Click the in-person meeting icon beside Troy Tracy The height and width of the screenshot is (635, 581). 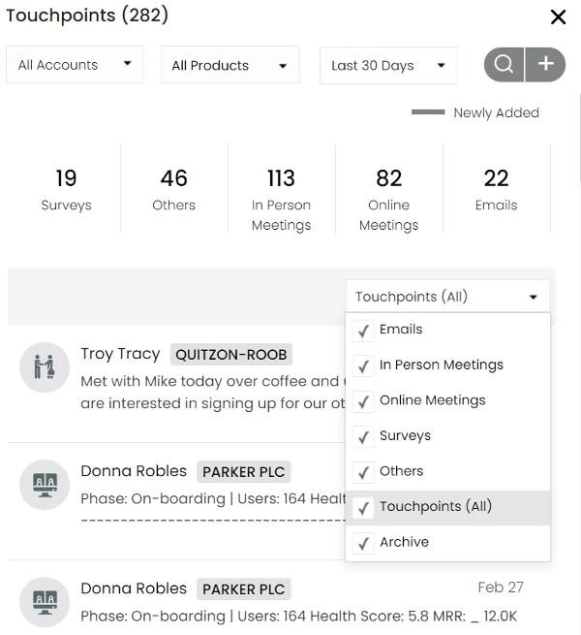(x=45, y=366)
